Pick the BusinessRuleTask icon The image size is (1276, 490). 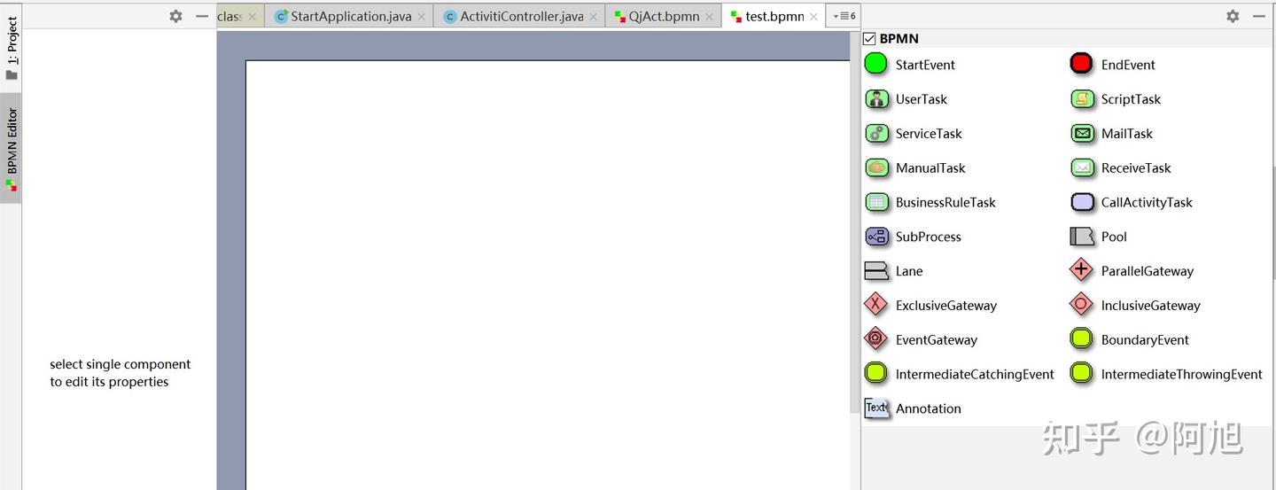pos(876,202)
